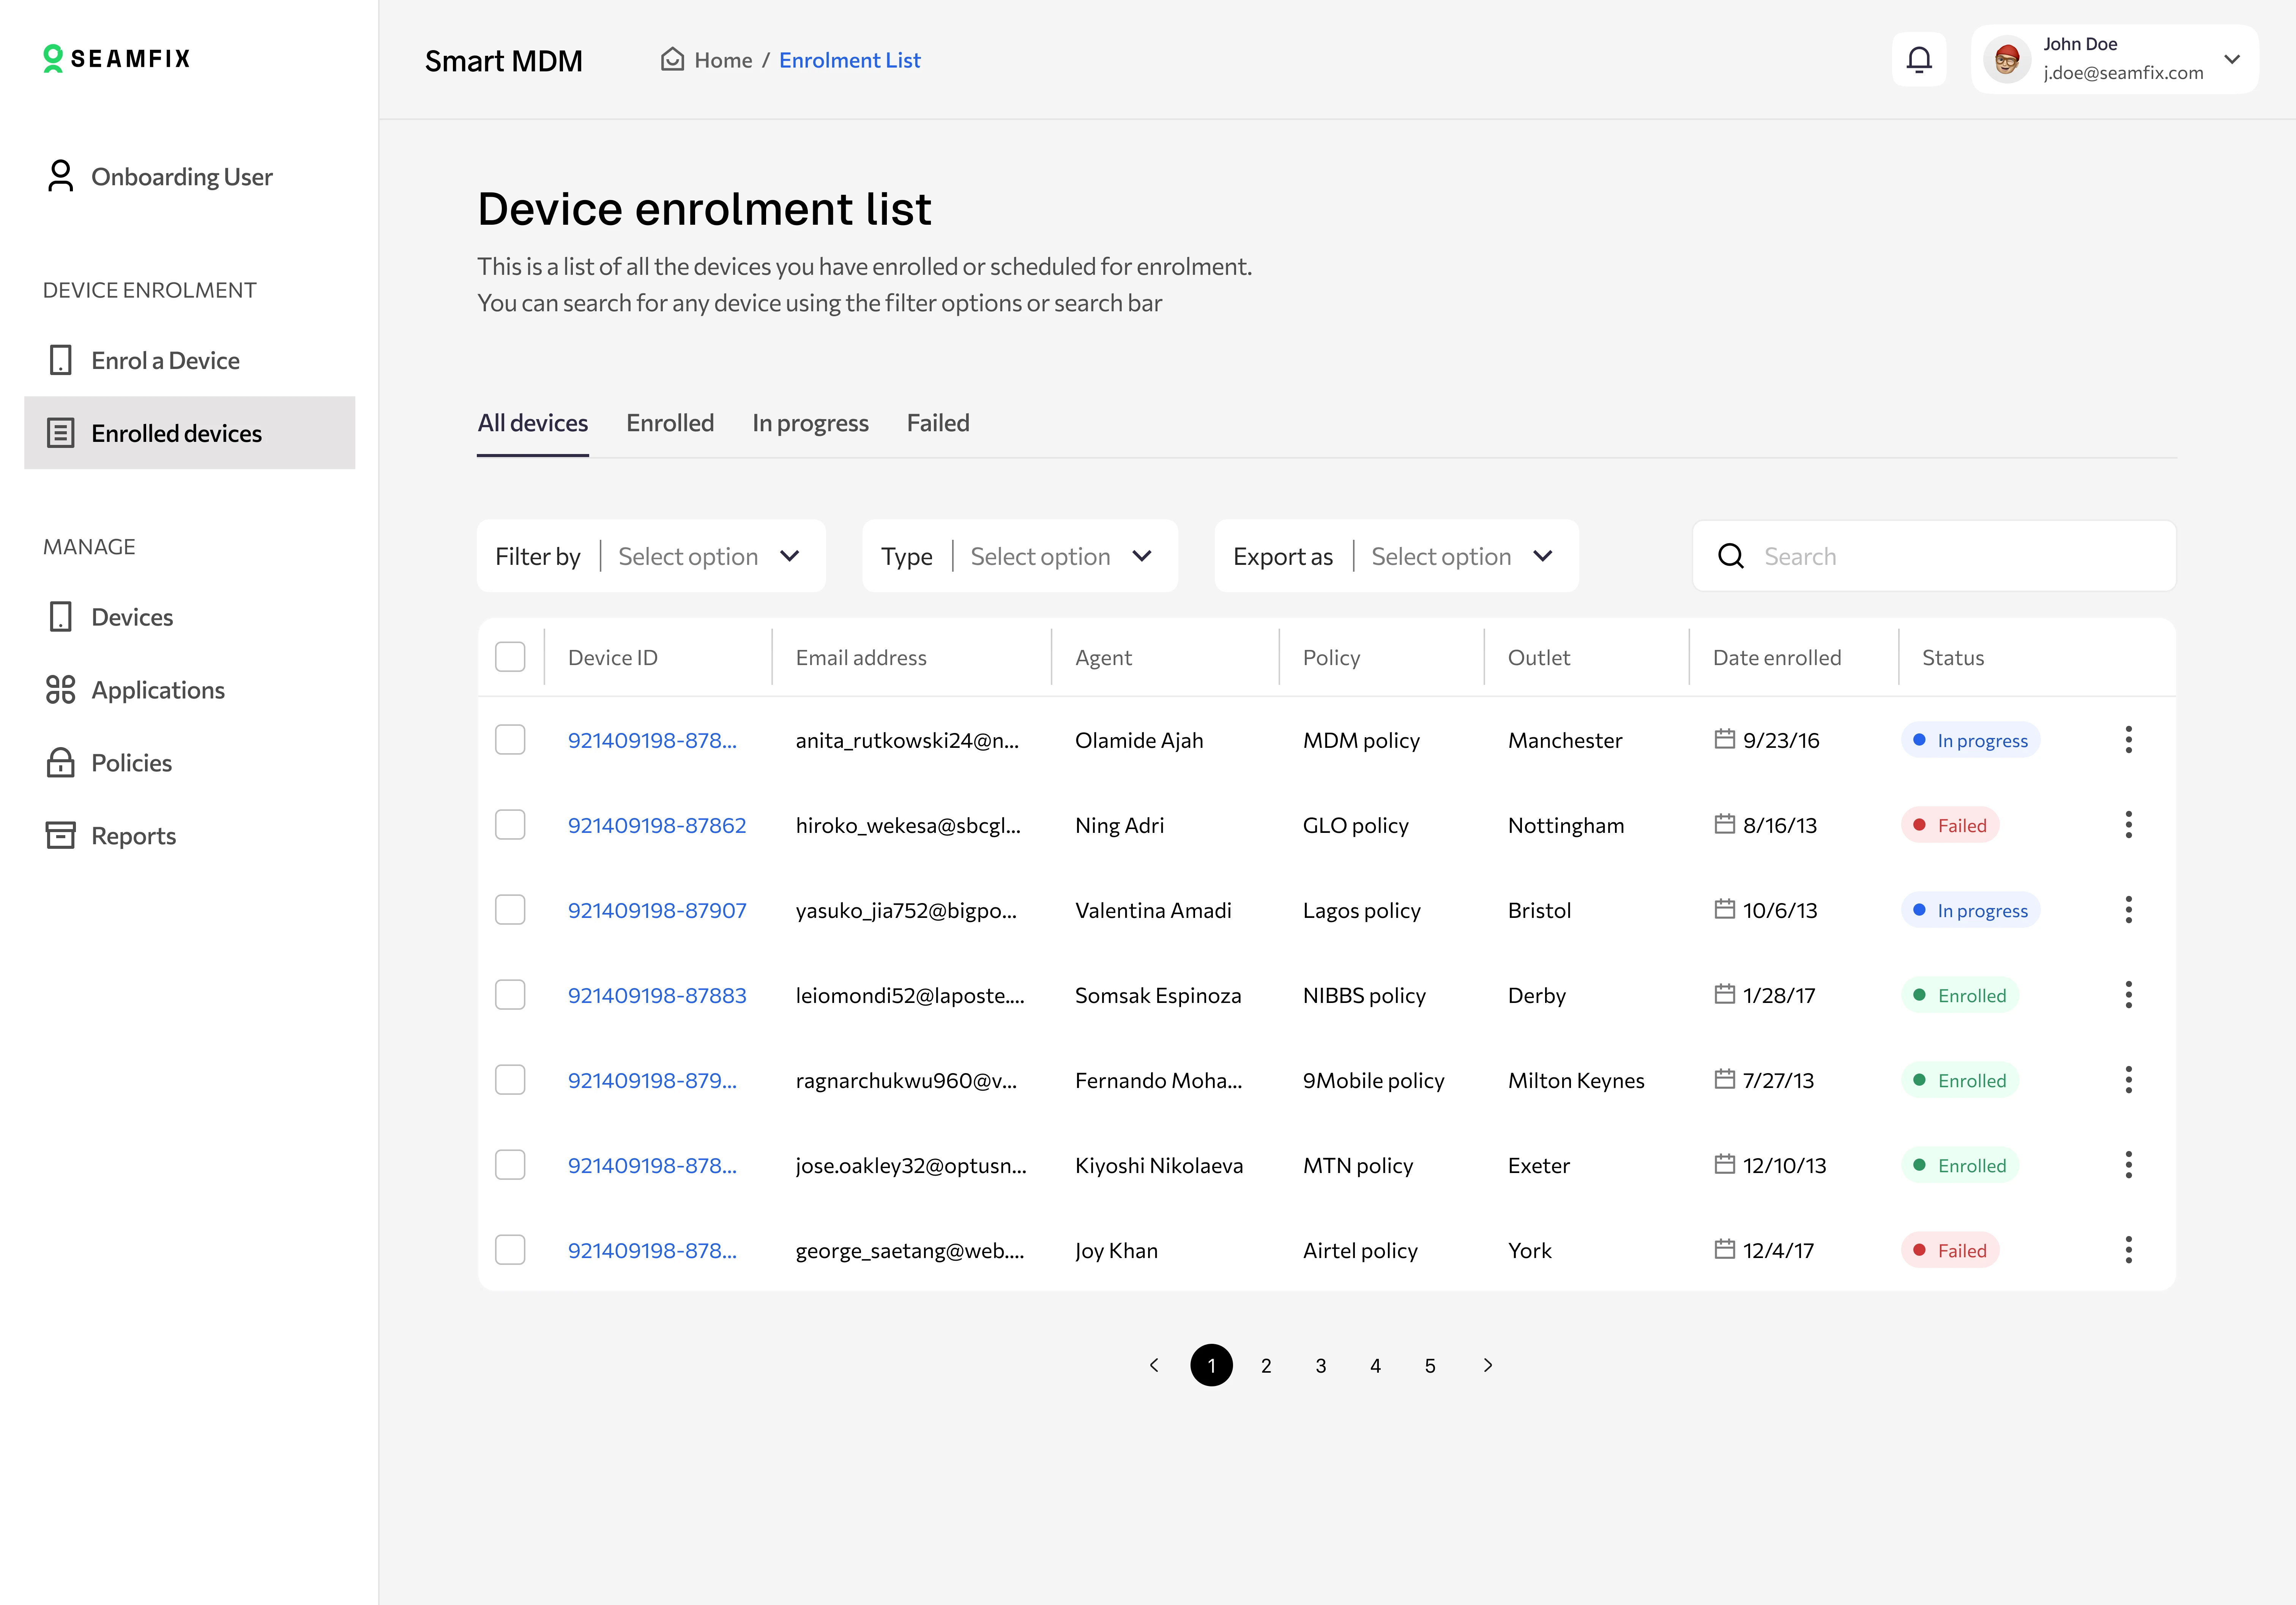Open device ID 921409198-87907 link
The height and width of the screenshot is (1605, 2296).
click(x=657, y=910)
